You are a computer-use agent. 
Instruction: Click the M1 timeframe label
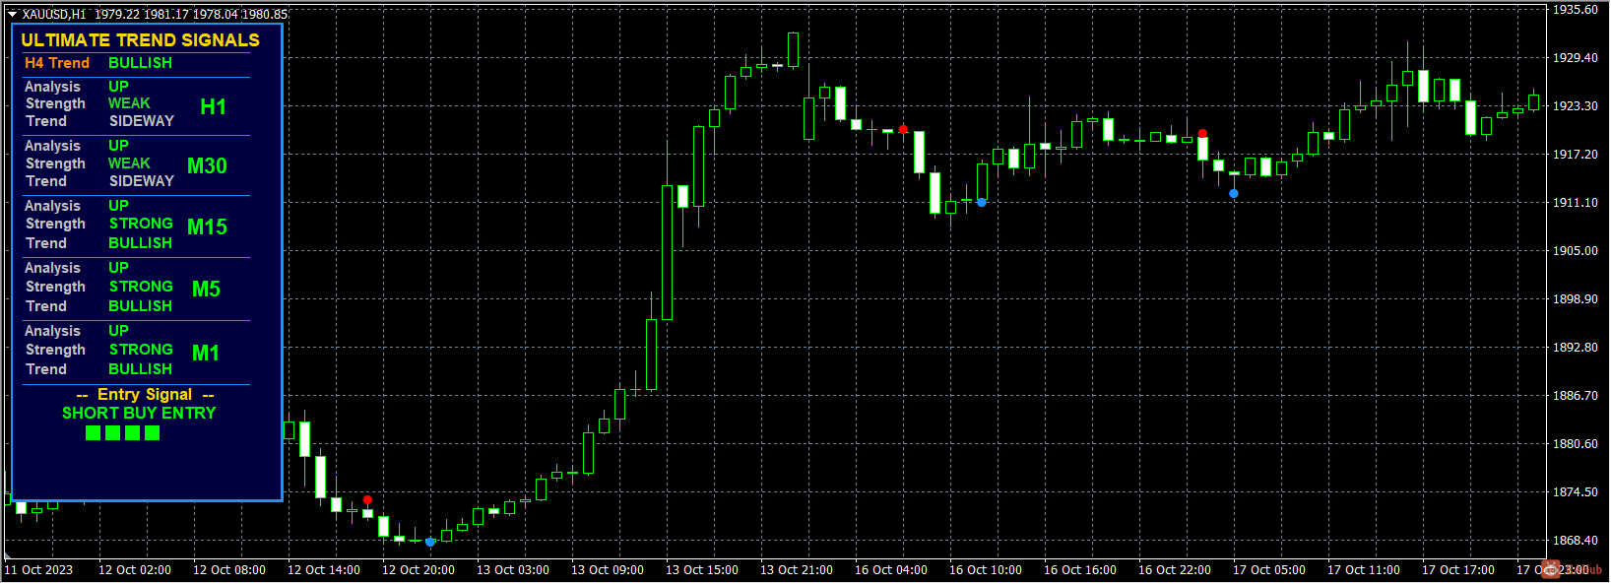pos(206,354)
